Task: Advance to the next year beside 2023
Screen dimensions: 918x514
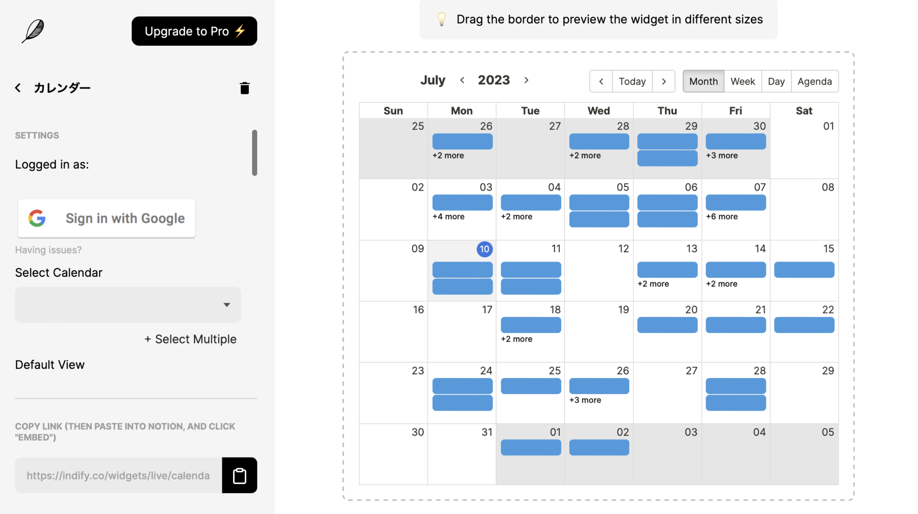Action: [x=526, y=80]
